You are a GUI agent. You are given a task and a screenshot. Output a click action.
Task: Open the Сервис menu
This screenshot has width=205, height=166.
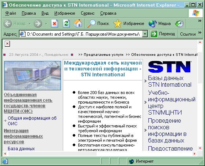pos(87,13)
